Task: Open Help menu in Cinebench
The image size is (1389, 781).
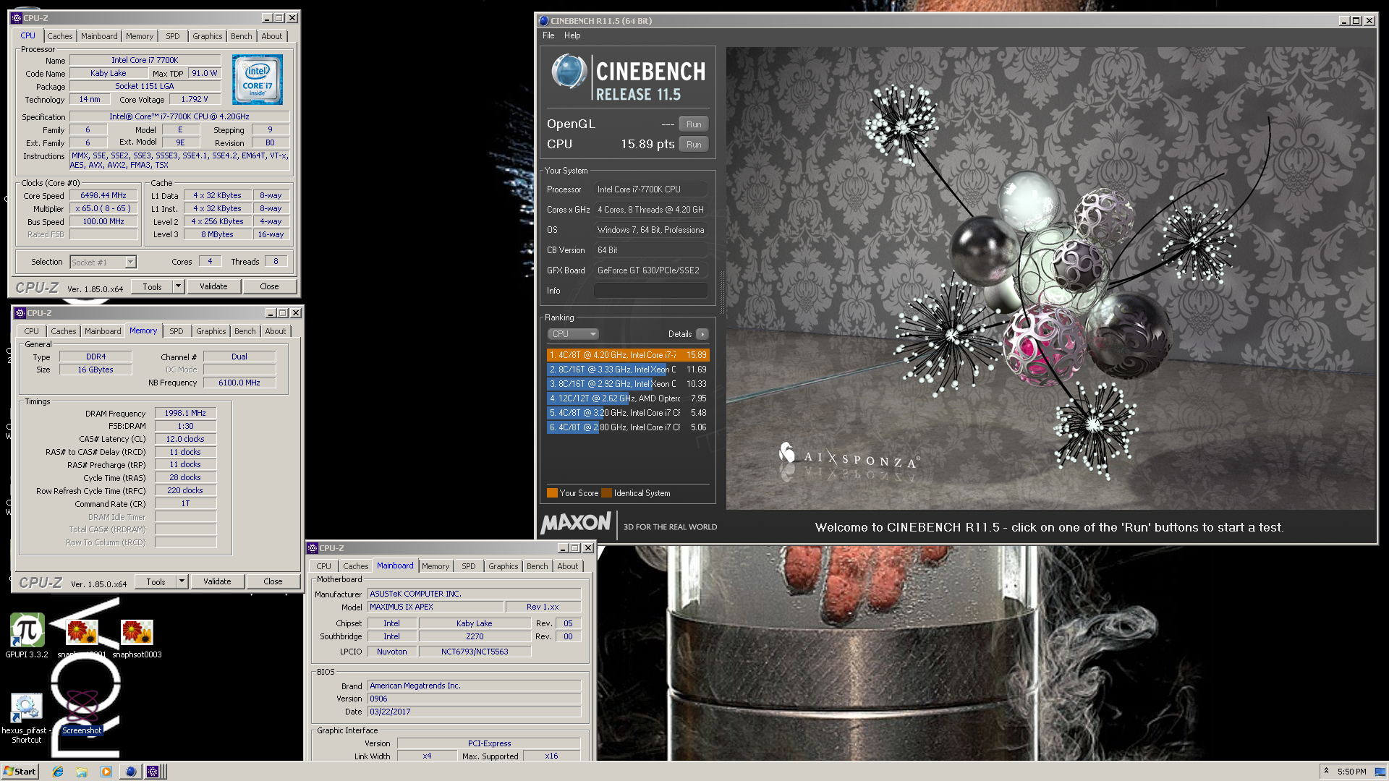Action: click(572, 35)
